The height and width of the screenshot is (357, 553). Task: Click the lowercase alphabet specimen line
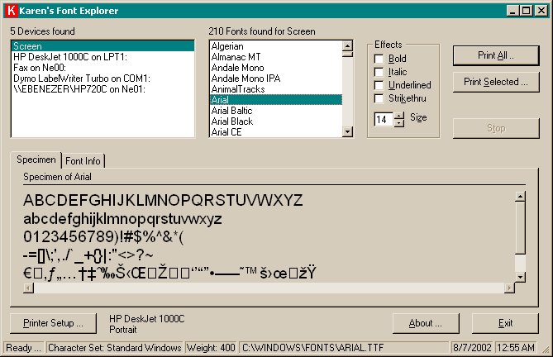(x=122, y=219)
